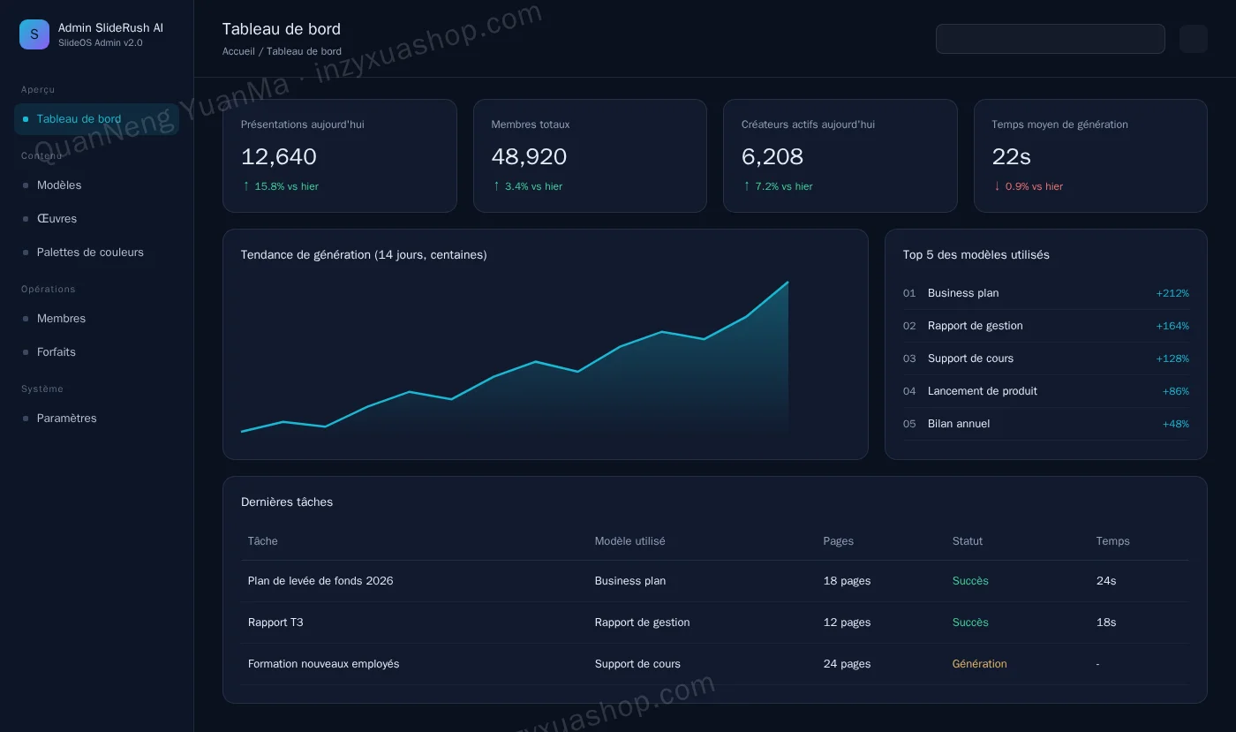Select Tableau de bord sidebar item
This screenshot has width=1236, height=732.
(x=96, y=119)
